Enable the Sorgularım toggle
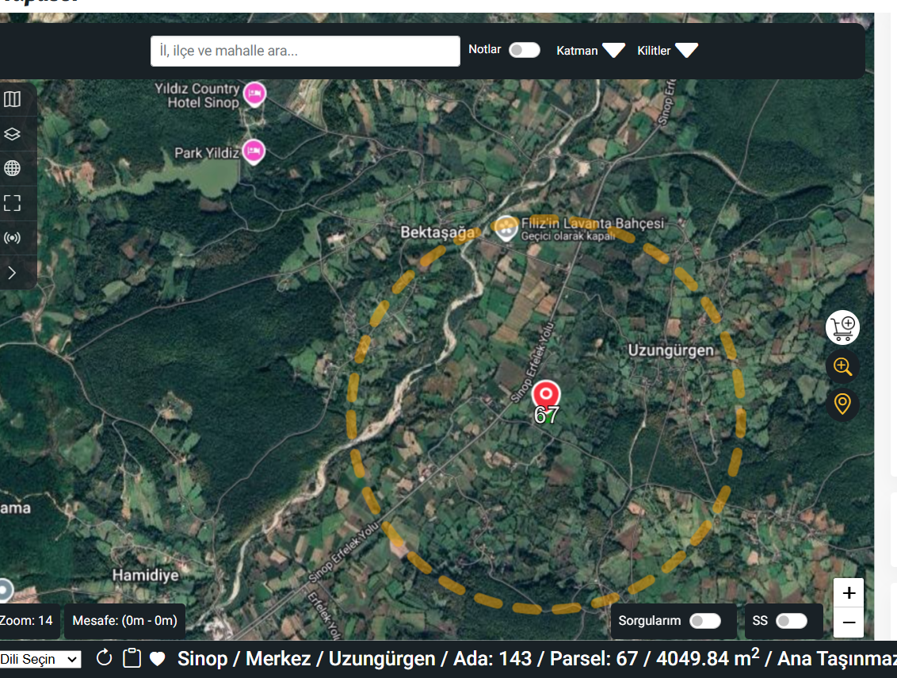Screen dimensions: 897x678 click(704, 621)
